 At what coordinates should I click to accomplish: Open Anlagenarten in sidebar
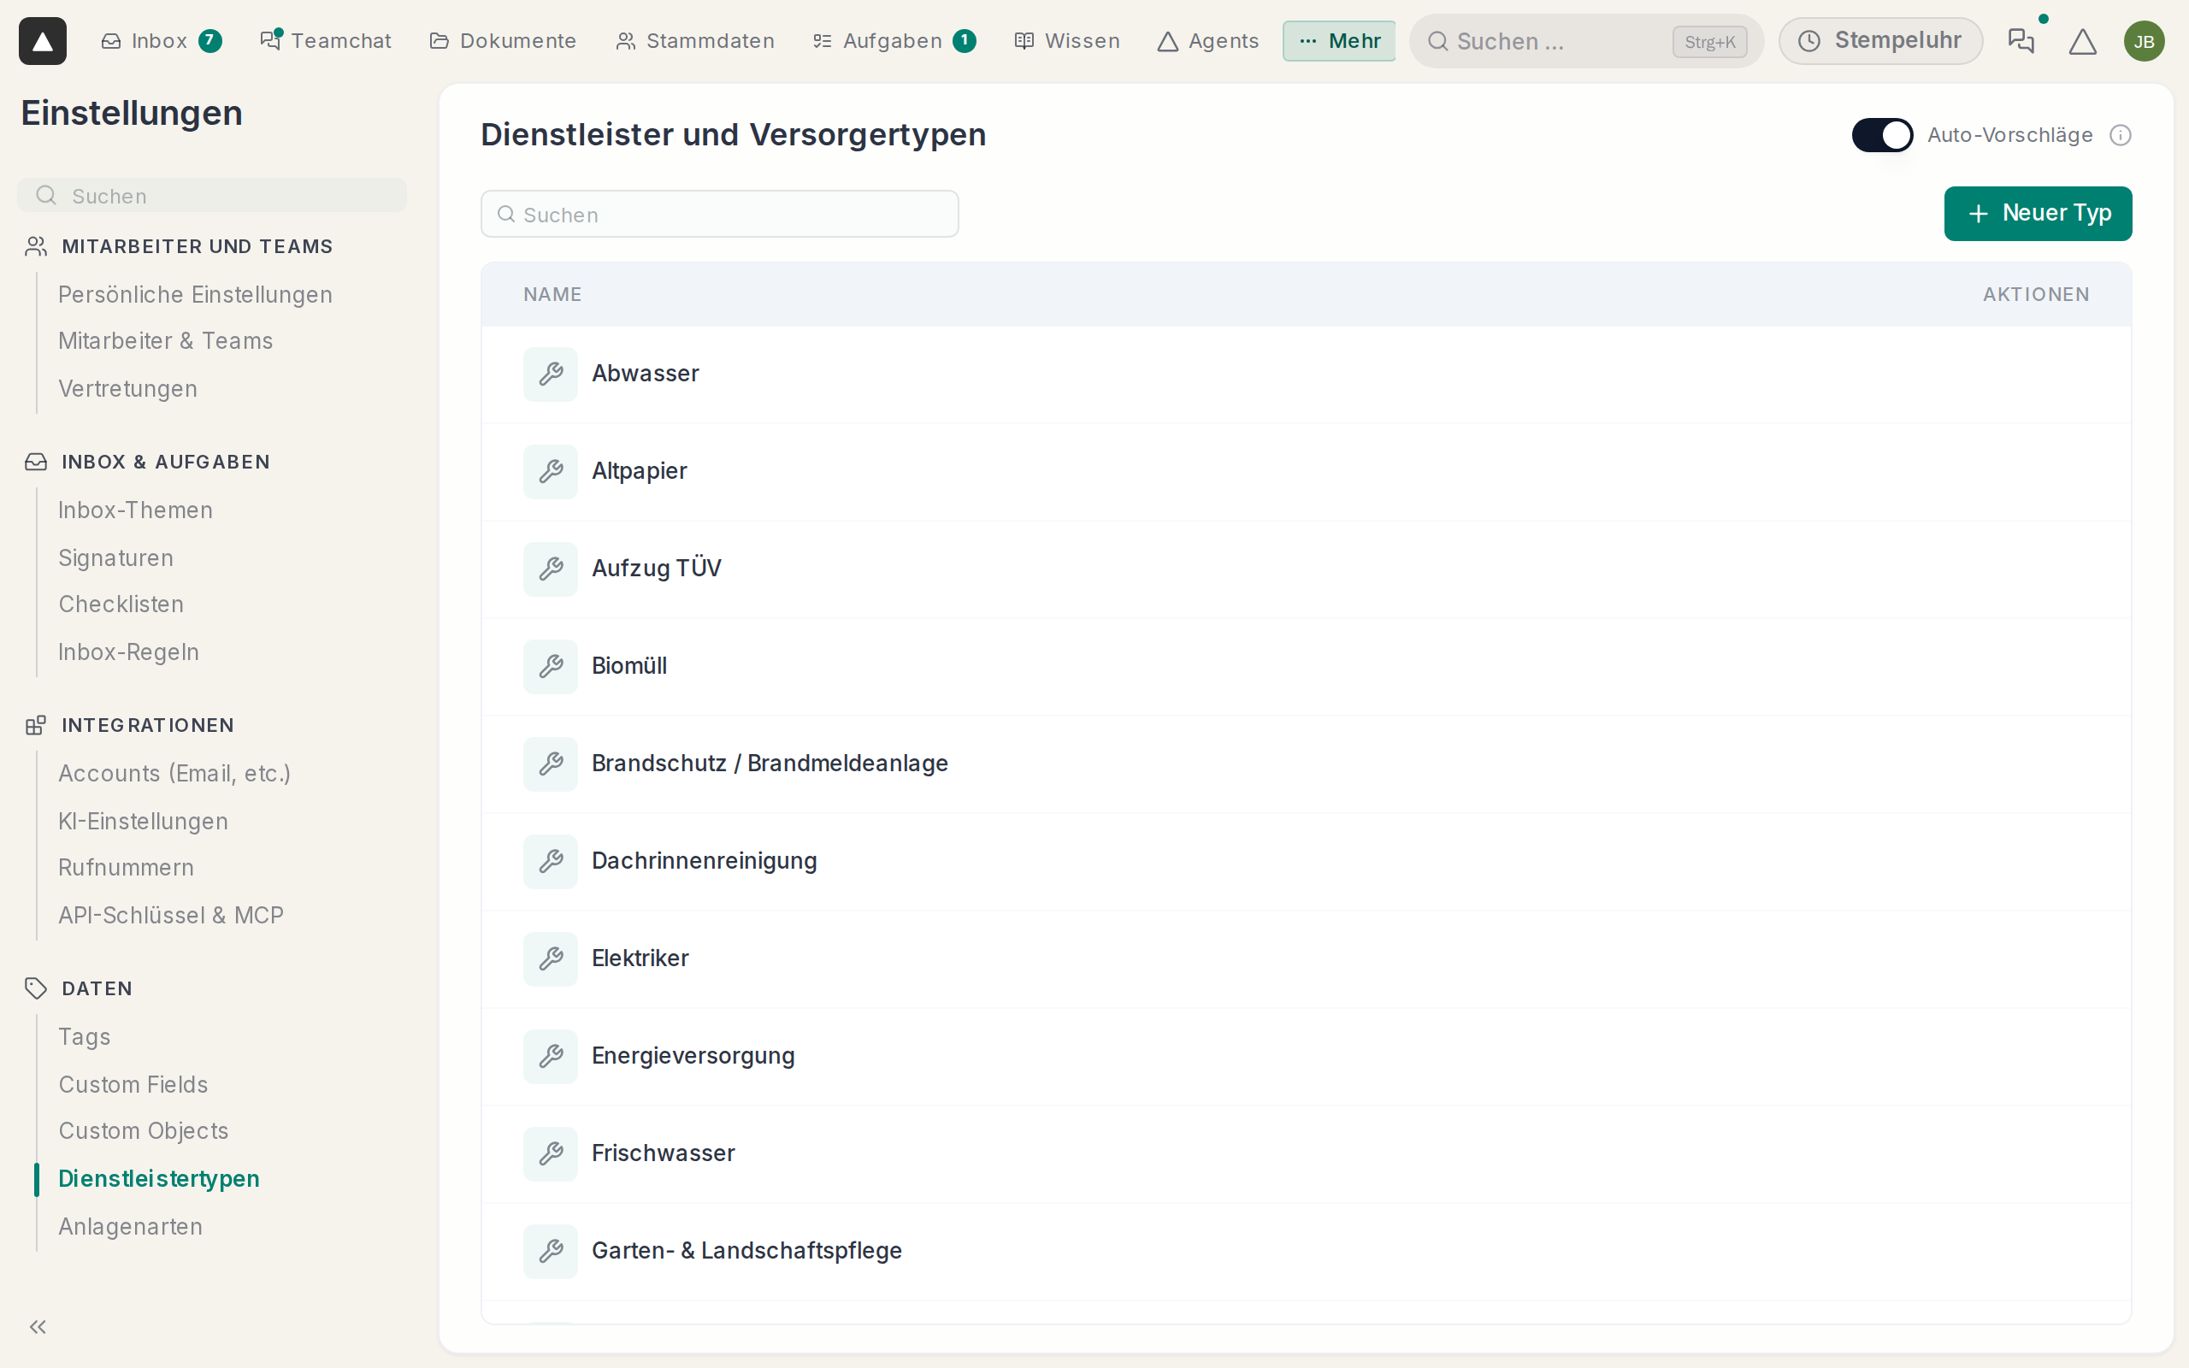point(130,1227)
